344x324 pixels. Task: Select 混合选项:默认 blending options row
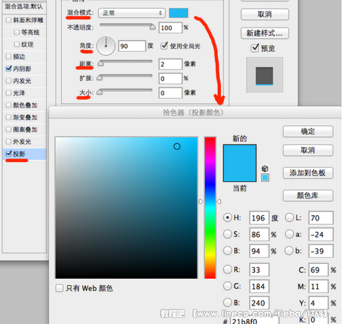25,7
